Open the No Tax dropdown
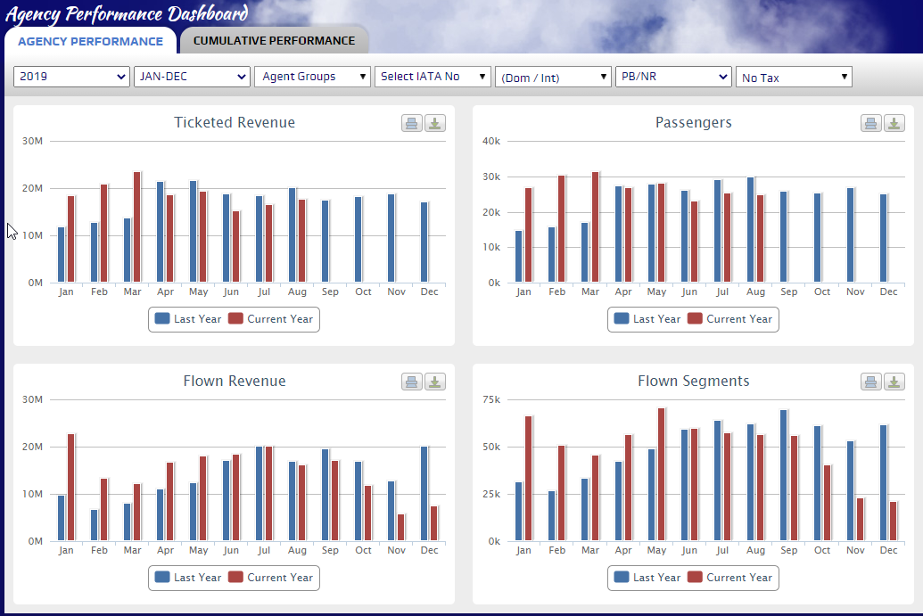Screen dimensions: 923x616 pos(794,78)
